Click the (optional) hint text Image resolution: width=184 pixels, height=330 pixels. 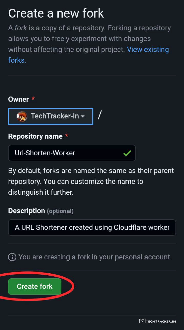point(60,211)
